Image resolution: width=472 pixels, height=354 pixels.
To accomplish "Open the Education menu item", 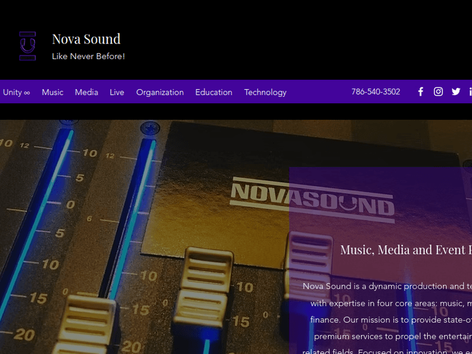I will (x=214, y=92).
